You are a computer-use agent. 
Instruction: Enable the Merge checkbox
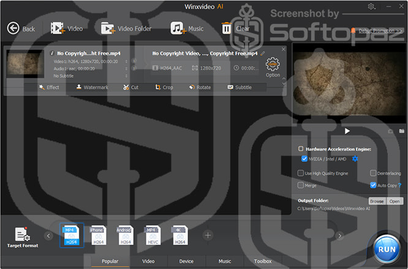click(301, 185)
